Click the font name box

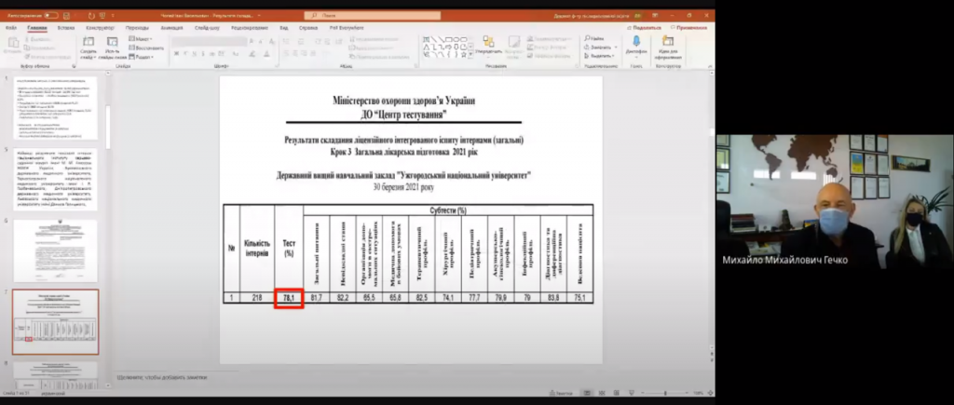(x=209, y=41)
